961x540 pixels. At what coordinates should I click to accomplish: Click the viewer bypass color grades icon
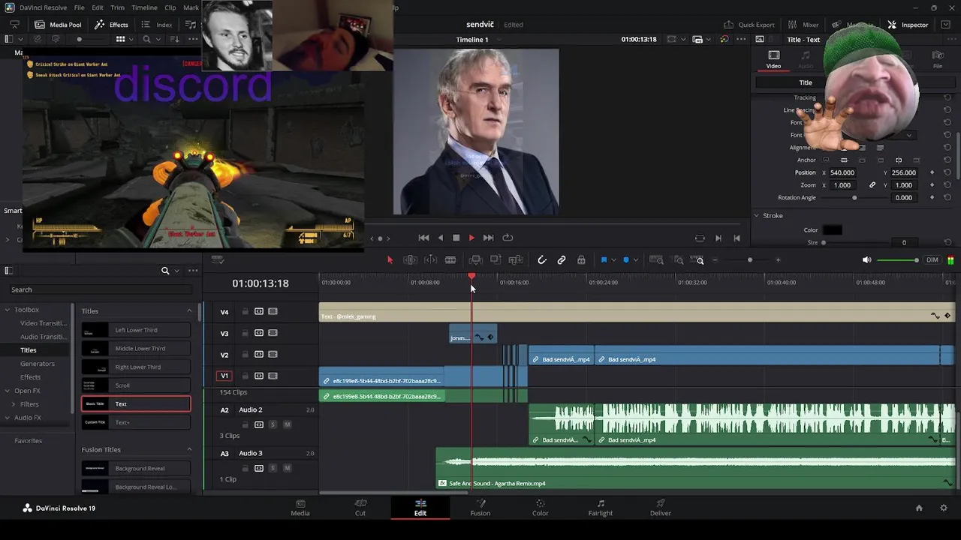724,40
